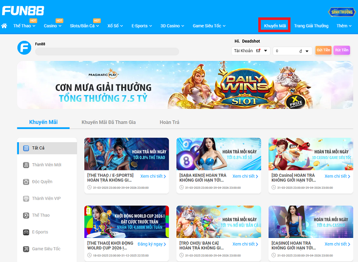Select Thành Viên VIP category
Screen dimensions: 358x262
pyautogui.click(x=47, y=199)
